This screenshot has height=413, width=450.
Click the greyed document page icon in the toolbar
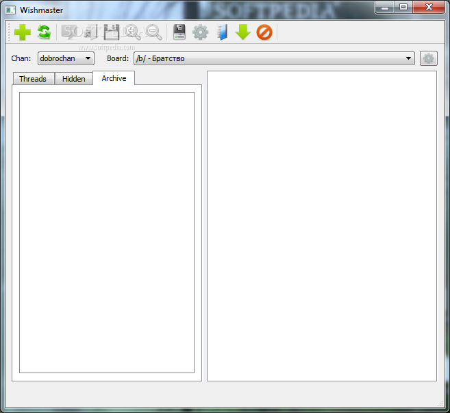point(91,32)
